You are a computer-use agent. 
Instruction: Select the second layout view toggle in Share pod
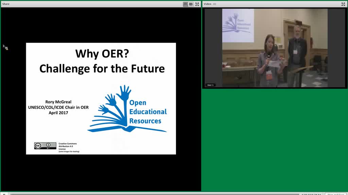(x=191, y=4)
